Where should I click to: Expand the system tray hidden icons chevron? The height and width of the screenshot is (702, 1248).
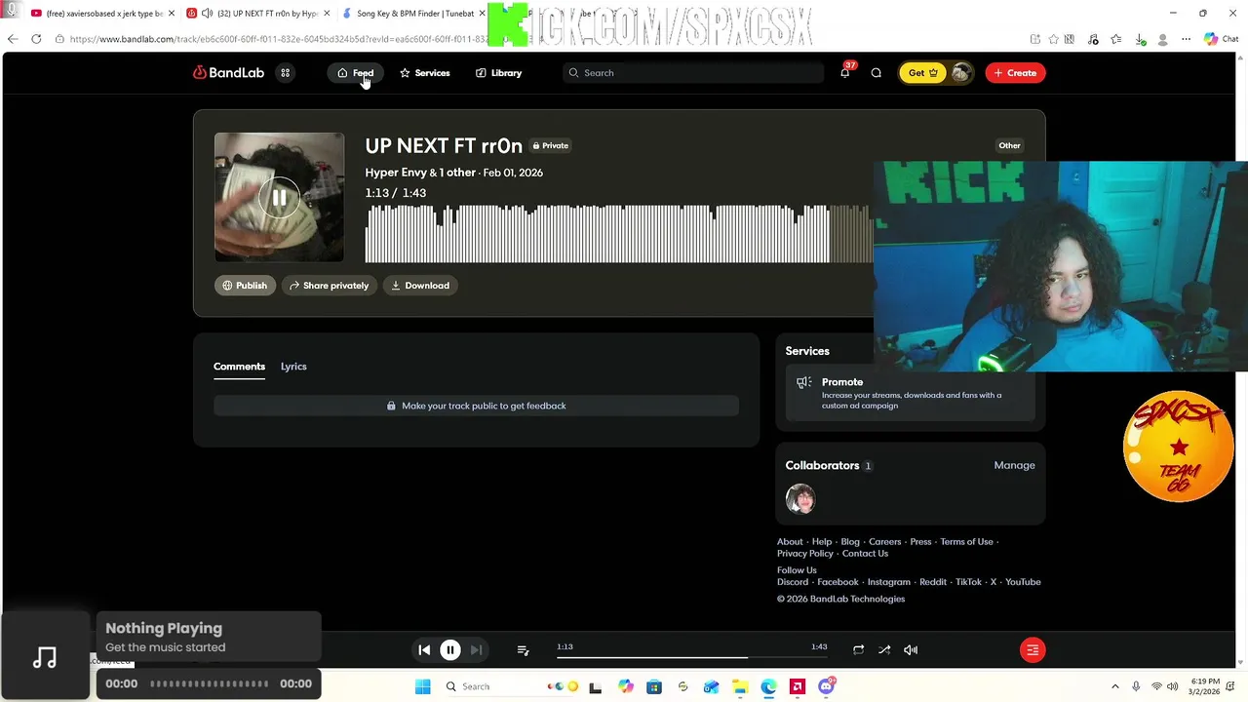tap(1114, 686)
